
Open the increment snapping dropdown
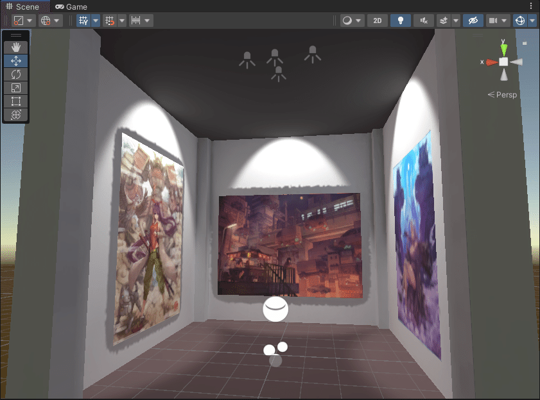[x=148, y=21]
